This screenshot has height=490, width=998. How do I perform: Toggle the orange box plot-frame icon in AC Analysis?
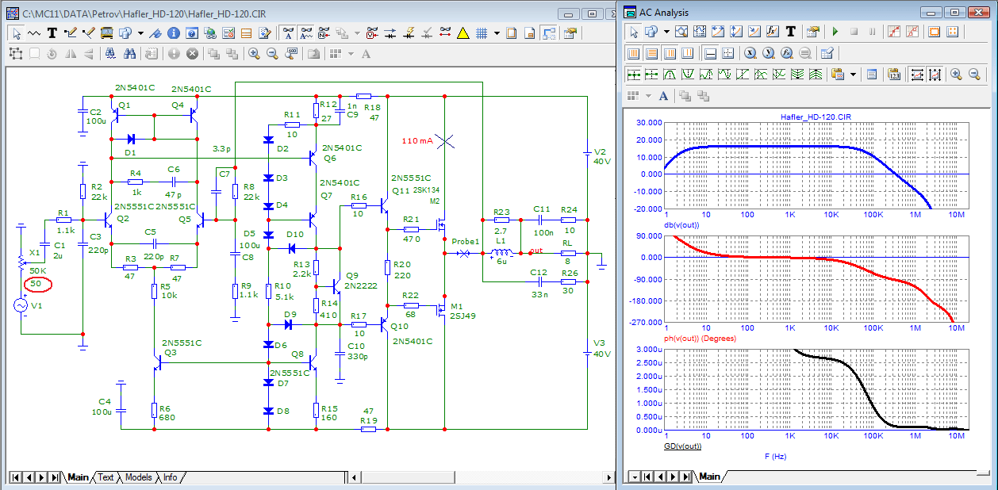point(935,32)
